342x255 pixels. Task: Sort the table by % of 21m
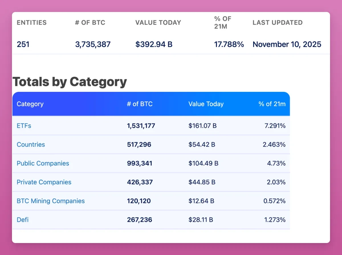coord(272,104)
